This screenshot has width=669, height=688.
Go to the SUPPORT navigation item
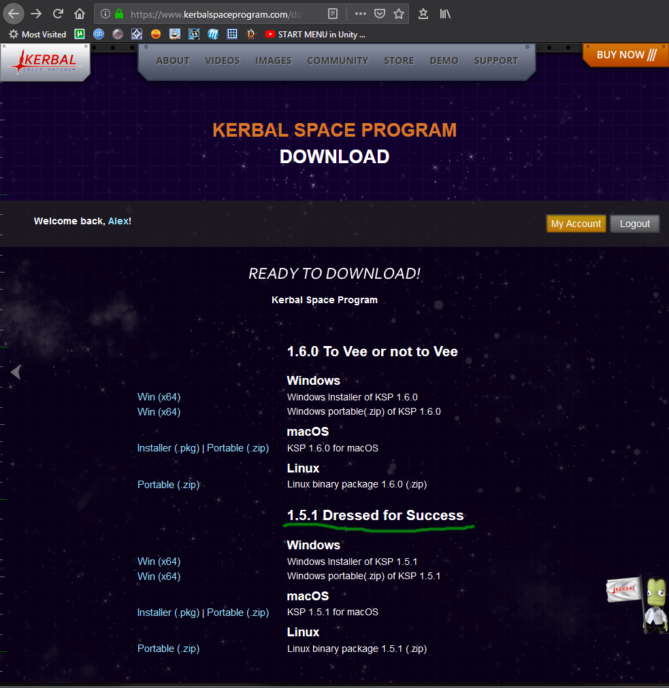[x=496, y=61]
